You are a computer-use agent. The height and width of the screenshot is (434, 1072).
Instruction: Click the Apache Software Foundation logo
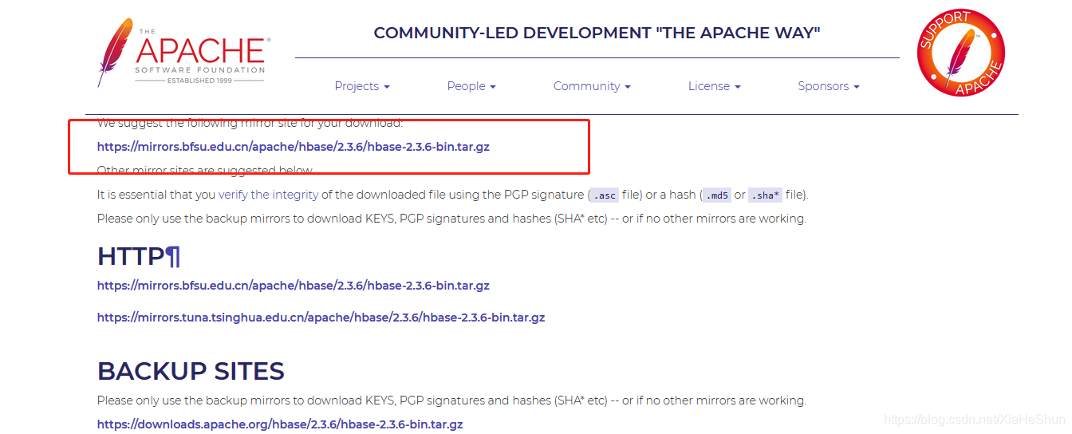tap(184, 52)
